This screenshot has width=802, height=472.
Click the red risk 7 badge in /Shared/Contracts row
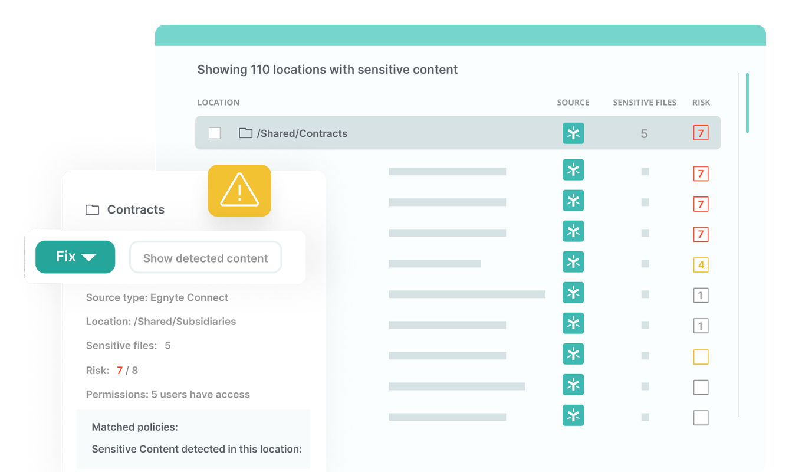[701, 133]
